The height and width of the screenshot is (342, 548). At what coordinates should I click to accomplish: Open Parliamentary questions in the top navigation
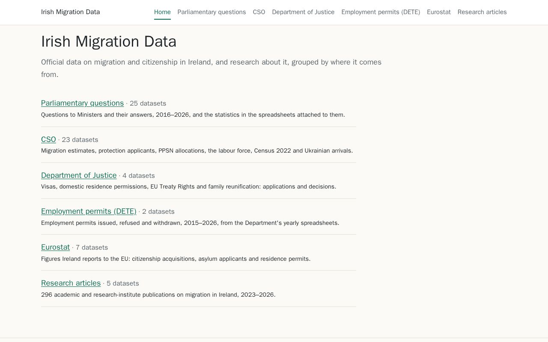[x=211, y=12]
